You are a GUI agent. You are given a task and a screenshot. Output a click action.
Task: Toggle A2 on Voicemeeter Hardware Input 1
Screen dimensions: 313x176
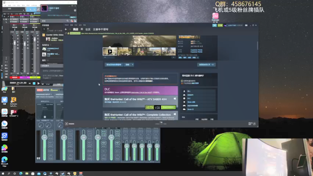click(x=50, y=135)
